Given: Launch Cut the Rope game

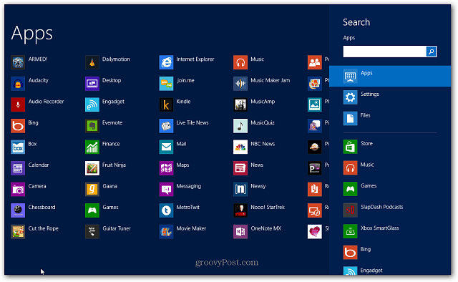Looking at the screenshot, I should (18, 232).
